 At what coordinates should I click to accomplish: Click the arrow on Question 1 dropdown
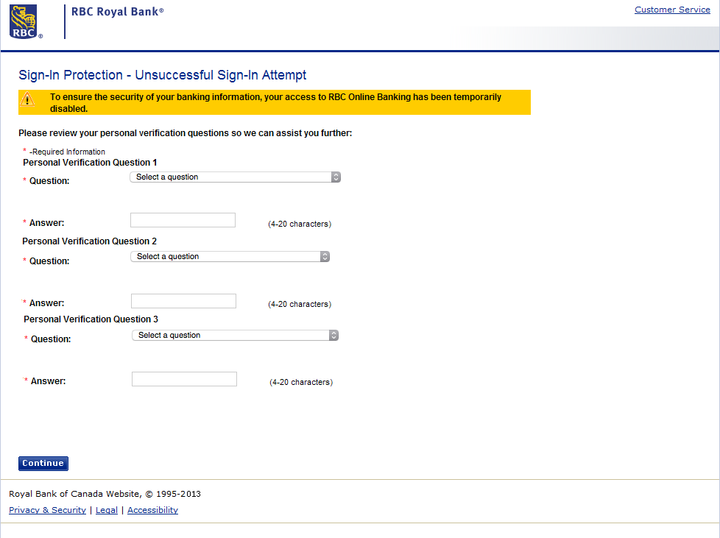pos(336,177)
